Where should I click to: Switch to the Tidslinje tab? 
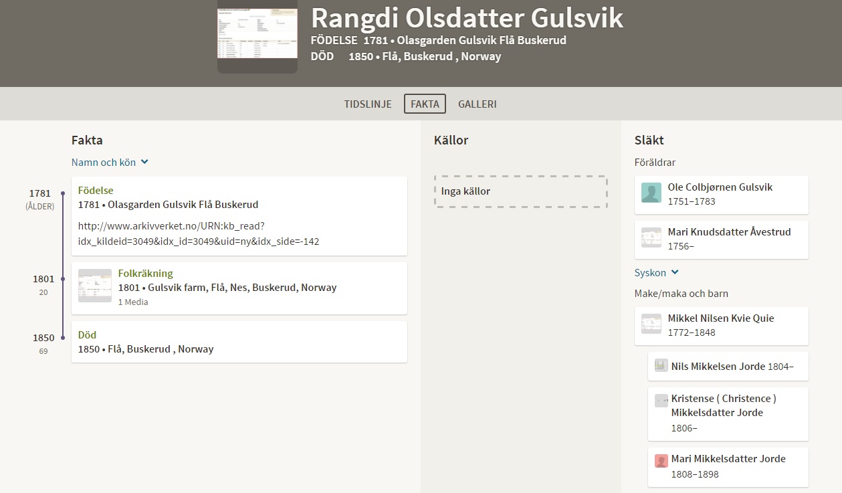368,104
